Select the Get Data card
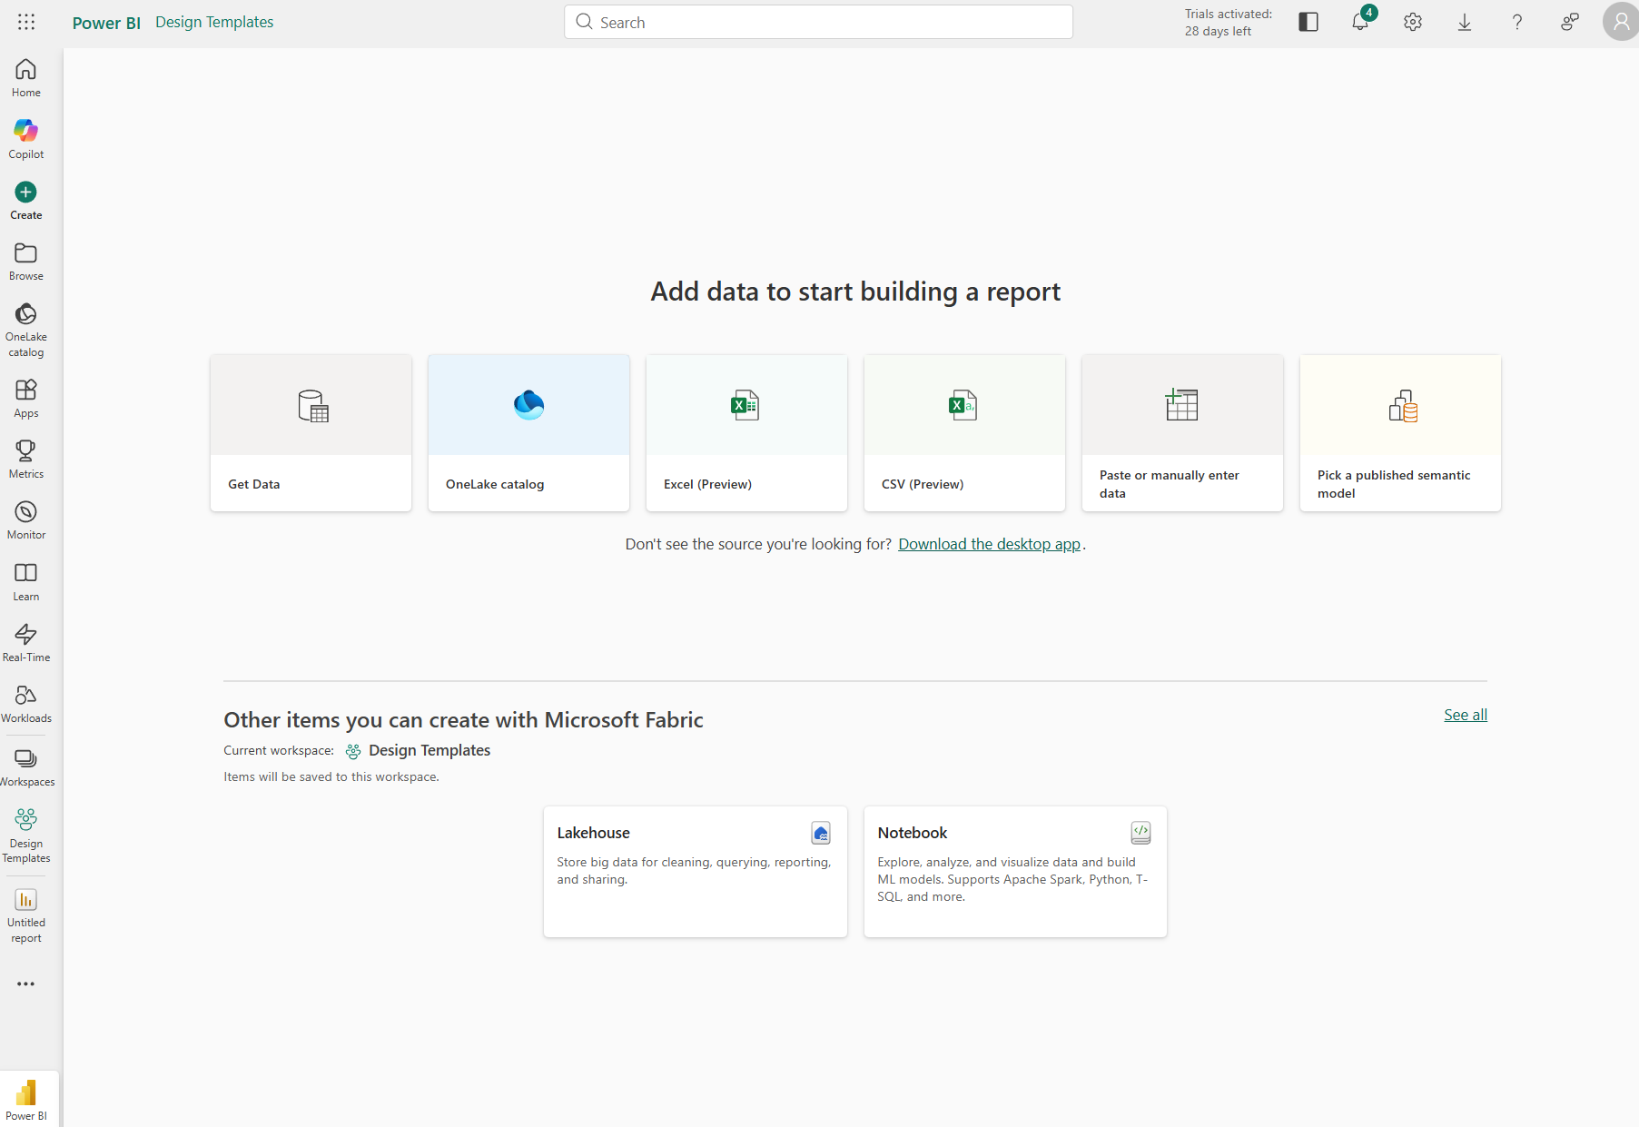The image size is (1639, 1127). point(311,433)
